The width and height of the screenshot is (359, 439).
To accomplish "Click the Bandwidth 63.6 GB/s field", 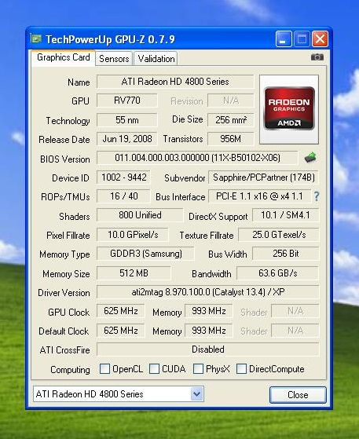I will (x=278, y=273).
